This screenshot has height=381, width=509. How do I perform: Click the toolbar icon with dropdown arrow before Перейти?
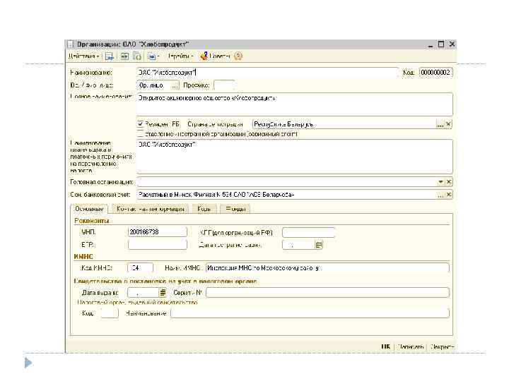click(x=153, y=56)
